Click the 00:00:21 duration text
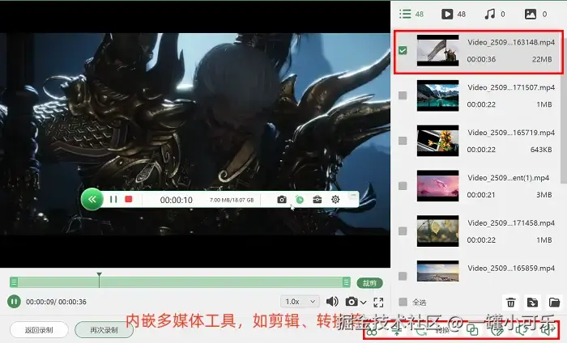 481,195
